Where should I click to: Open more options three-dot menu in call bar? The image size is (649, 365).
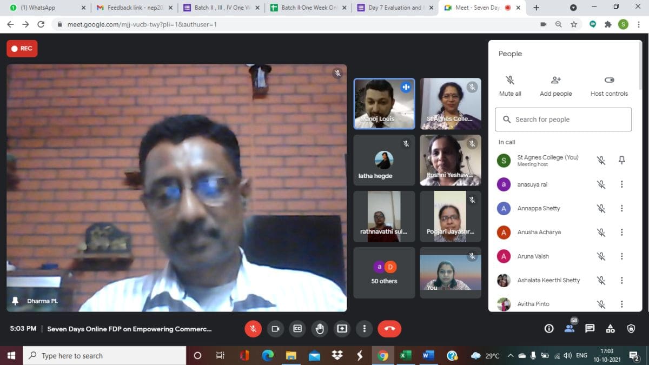[365, 328]
